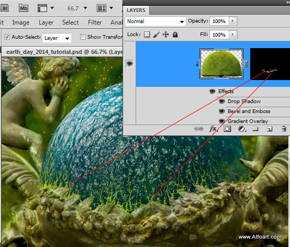Create a new group folder icon
The width and height of the screenshot is (290, 247).
[x=255, y=129]
